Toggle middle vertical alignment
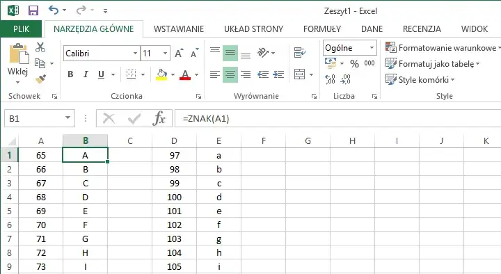Screen dimensions: 501x274 pos(230,53)
